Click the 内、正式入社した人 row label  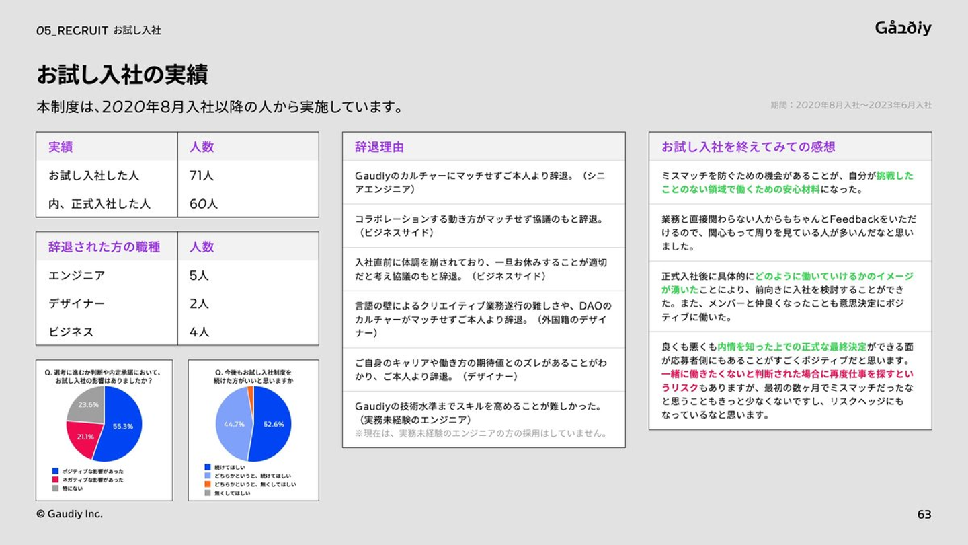tap(99, 203)
